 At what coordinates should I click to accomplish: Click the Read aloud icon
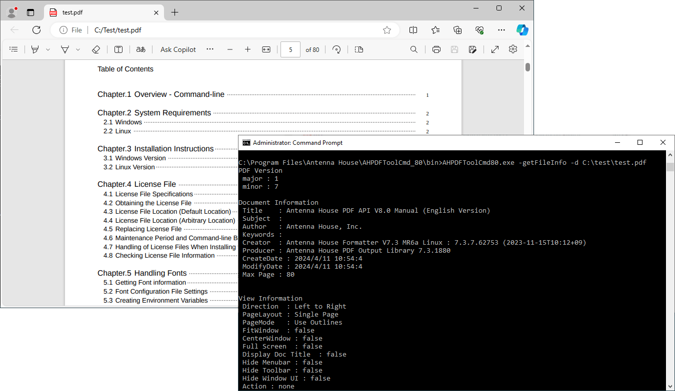[141, 49]
